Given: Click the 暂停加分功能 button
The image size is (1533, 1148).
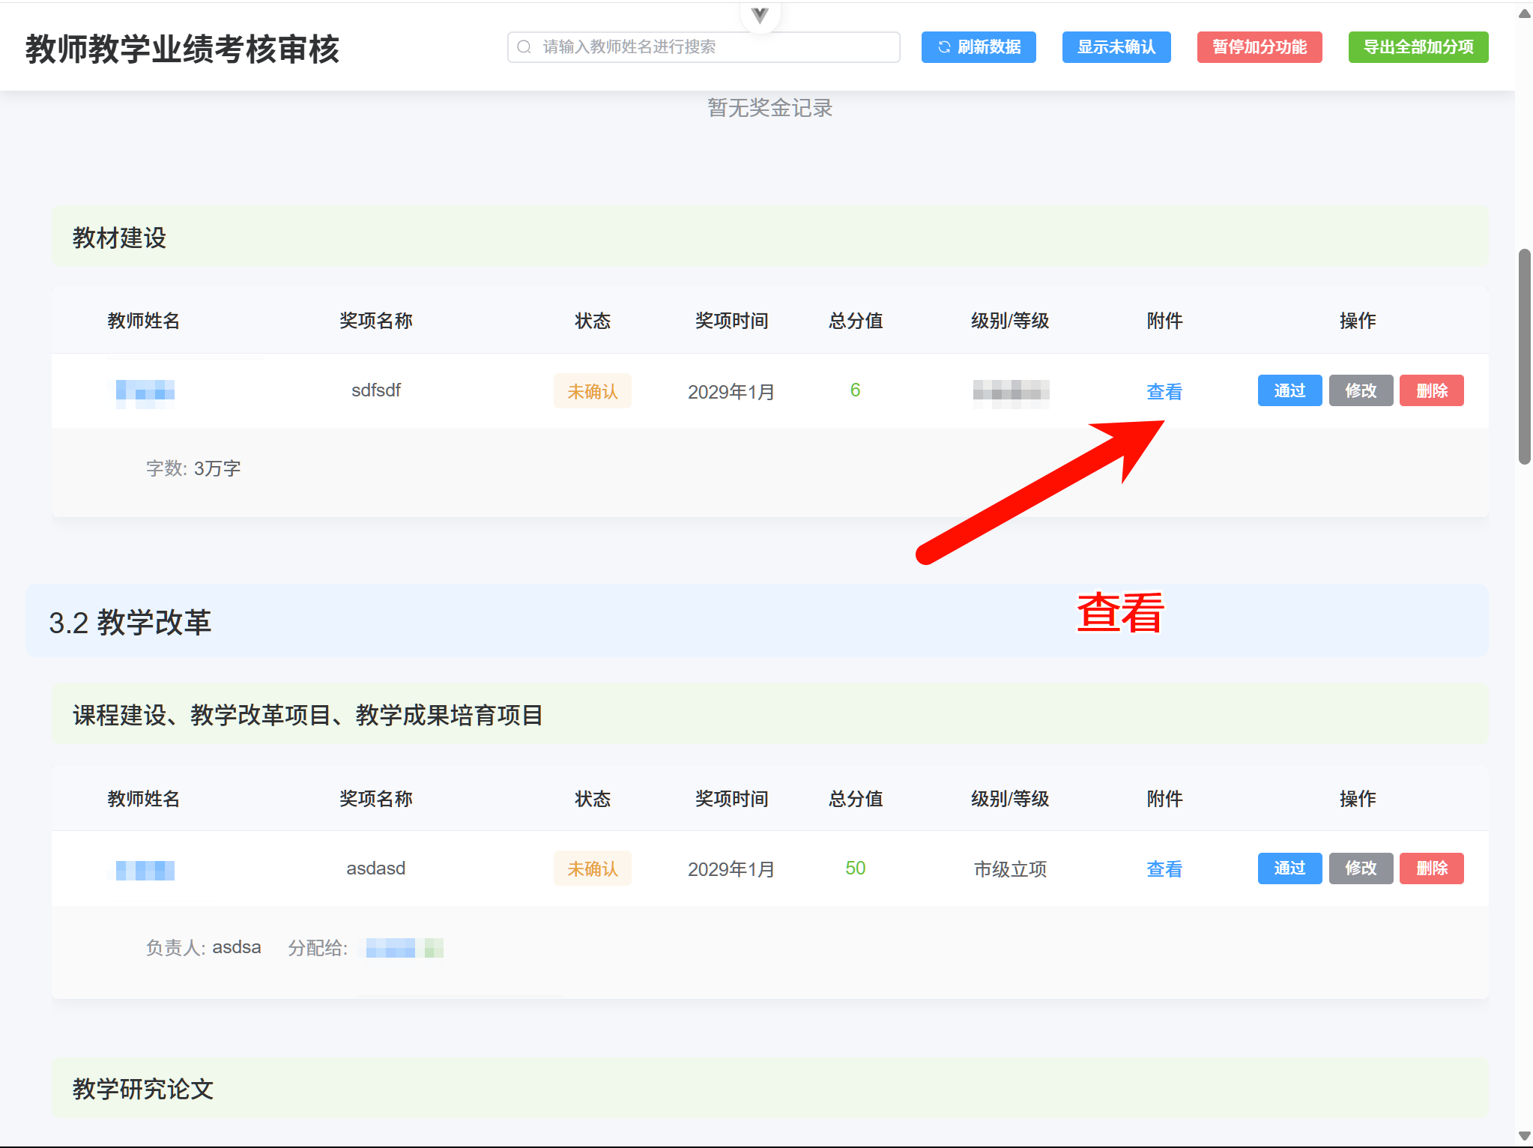Looking at the screenshot, I should [x=1259, y=47].
